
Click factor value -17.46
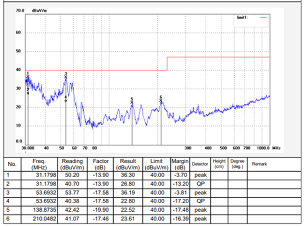(x=101, y=219)
